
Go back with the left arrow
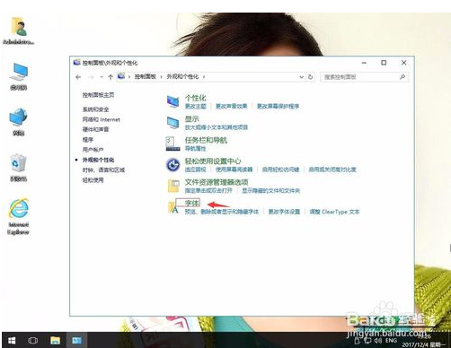tap(78, 77)
